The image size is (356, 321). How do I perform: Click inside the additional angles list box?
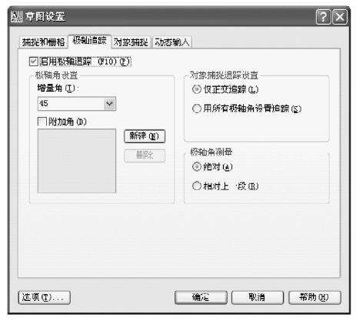click(x=77, y=161)
